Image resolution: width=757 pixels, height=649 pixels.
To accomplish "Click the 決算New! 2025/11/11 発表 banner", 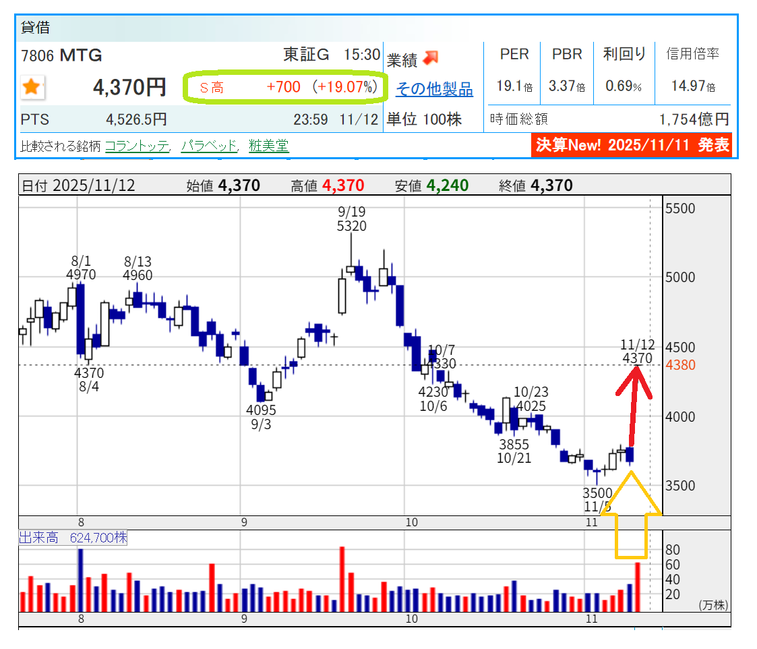I will 632,145.
